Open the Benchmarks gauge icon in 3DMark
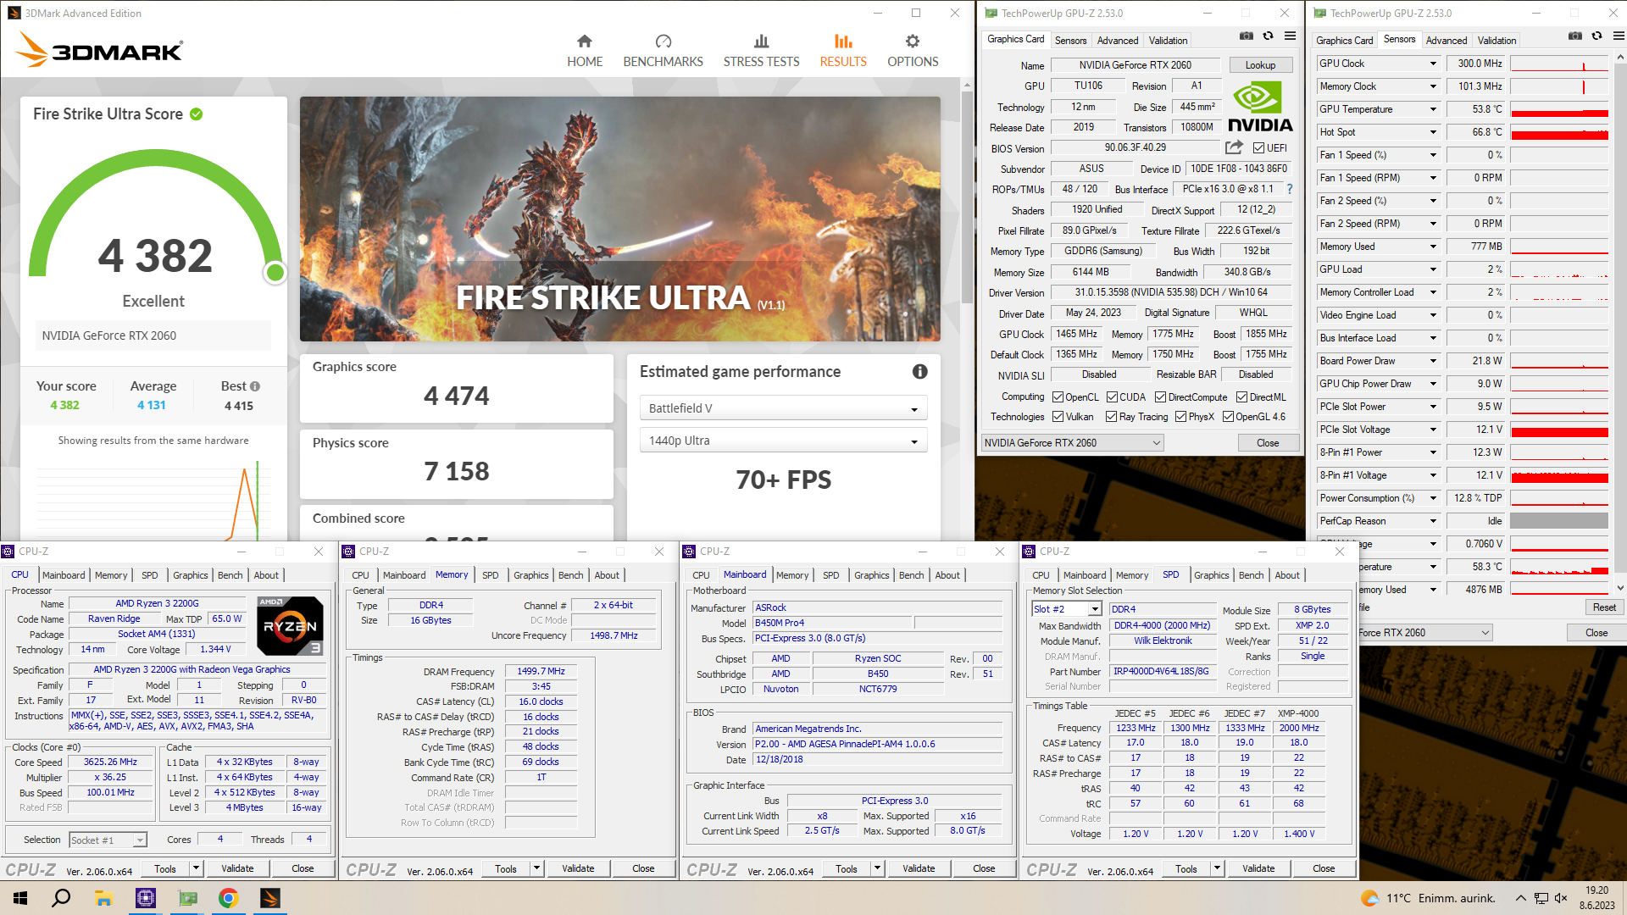 click(x=663, y=41)
